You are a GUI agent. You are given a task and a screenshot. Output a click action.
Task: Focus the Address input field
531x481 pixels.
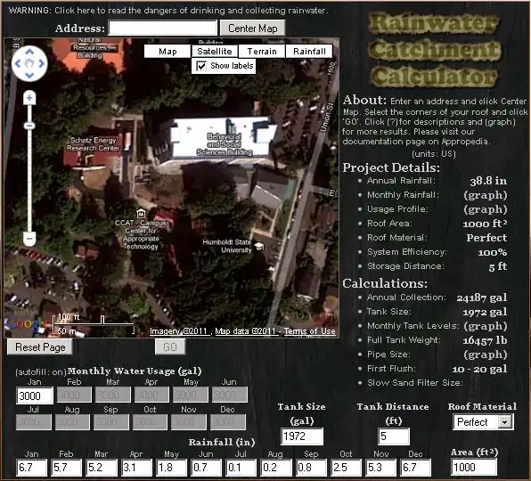pos(162,28)
